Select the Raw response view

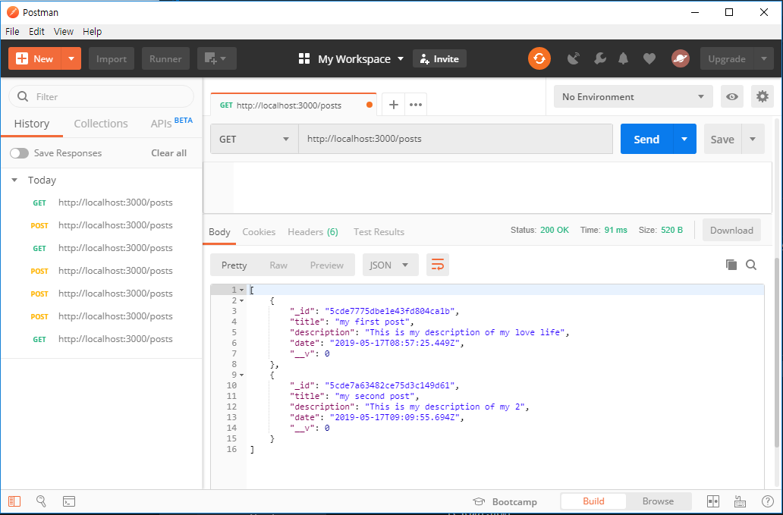(278, 265)
